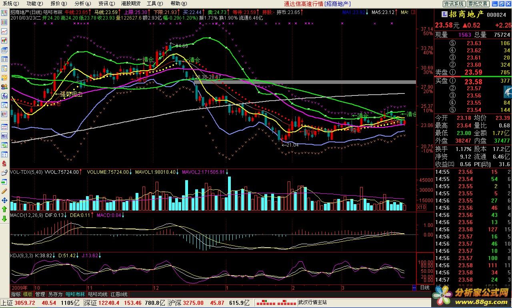
Task: Click the PE(动) value 31.6
Action: pyautogui.click(x=505, y=164)
